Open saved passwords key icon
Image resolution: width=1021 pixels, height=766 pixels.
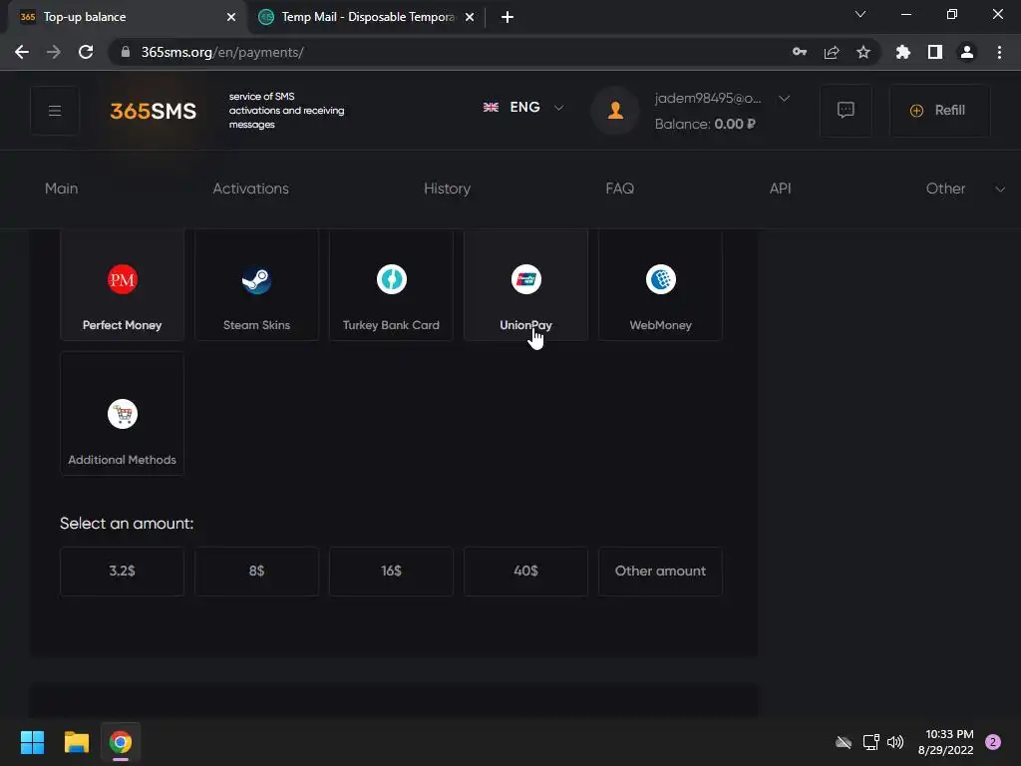point(800,52)
